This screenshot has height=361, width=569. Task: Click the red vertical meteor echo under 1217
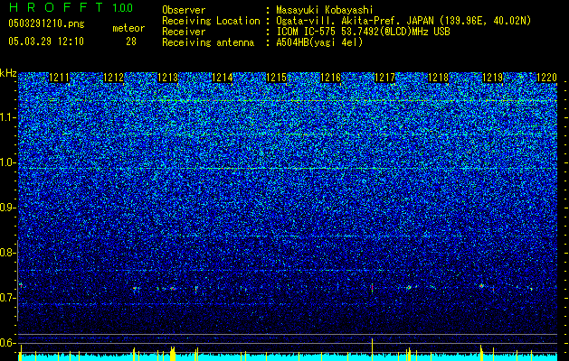372,288
